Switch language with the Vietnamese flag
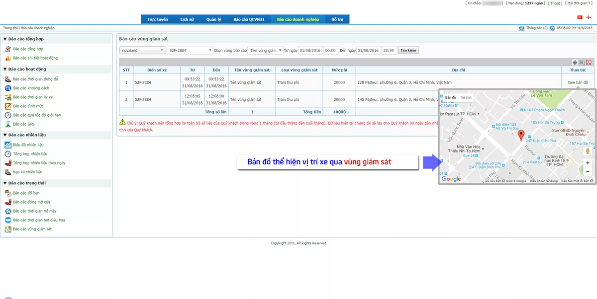The image size is (597, 299). [580, 17]
